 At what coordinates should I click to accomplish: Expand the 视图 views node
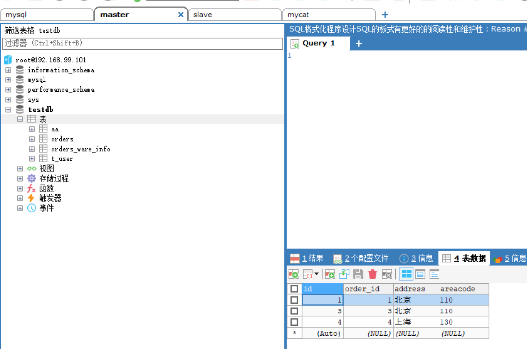pyautogui.click(x=20, y=168)
